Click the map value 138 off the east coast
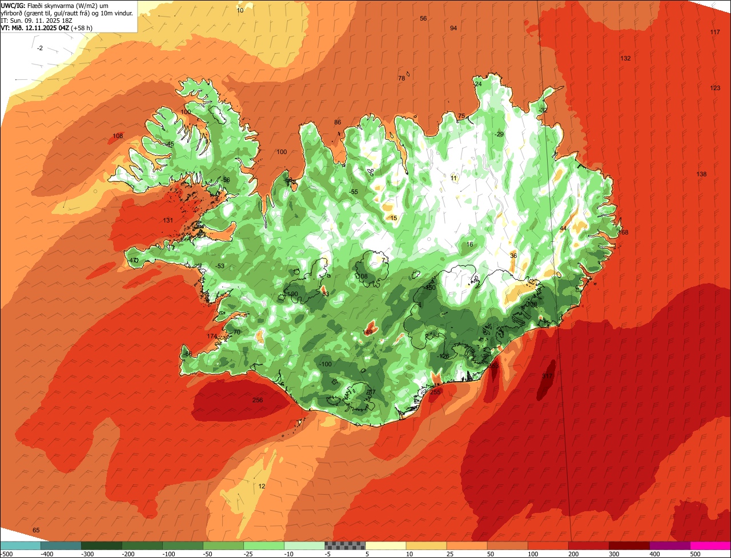Screen dimensions: 731x558 pyautogui.click(x=701, y=174)
